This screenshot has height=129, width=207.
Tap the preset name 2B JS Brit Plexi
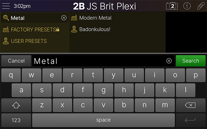(104, 6)
